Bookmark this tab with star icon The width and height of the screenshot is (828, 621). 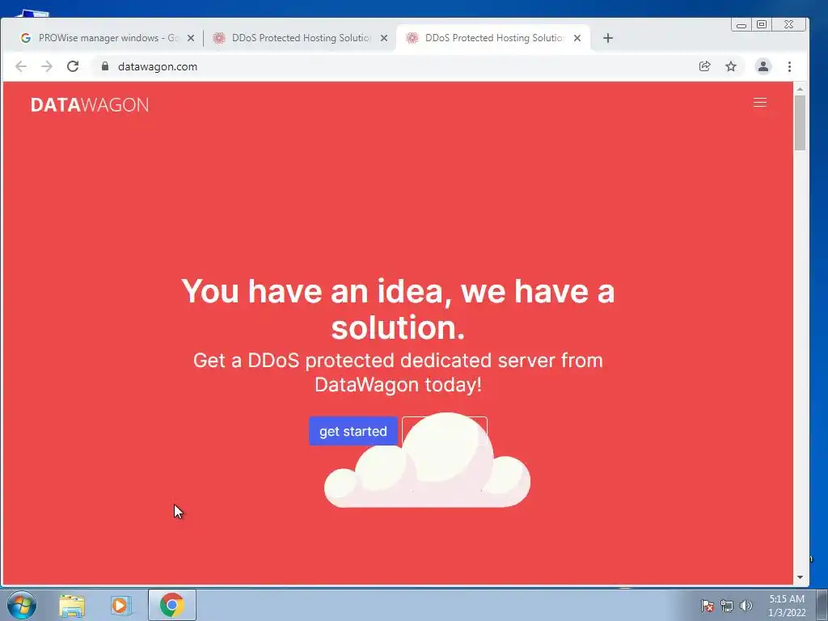point(731,66)
